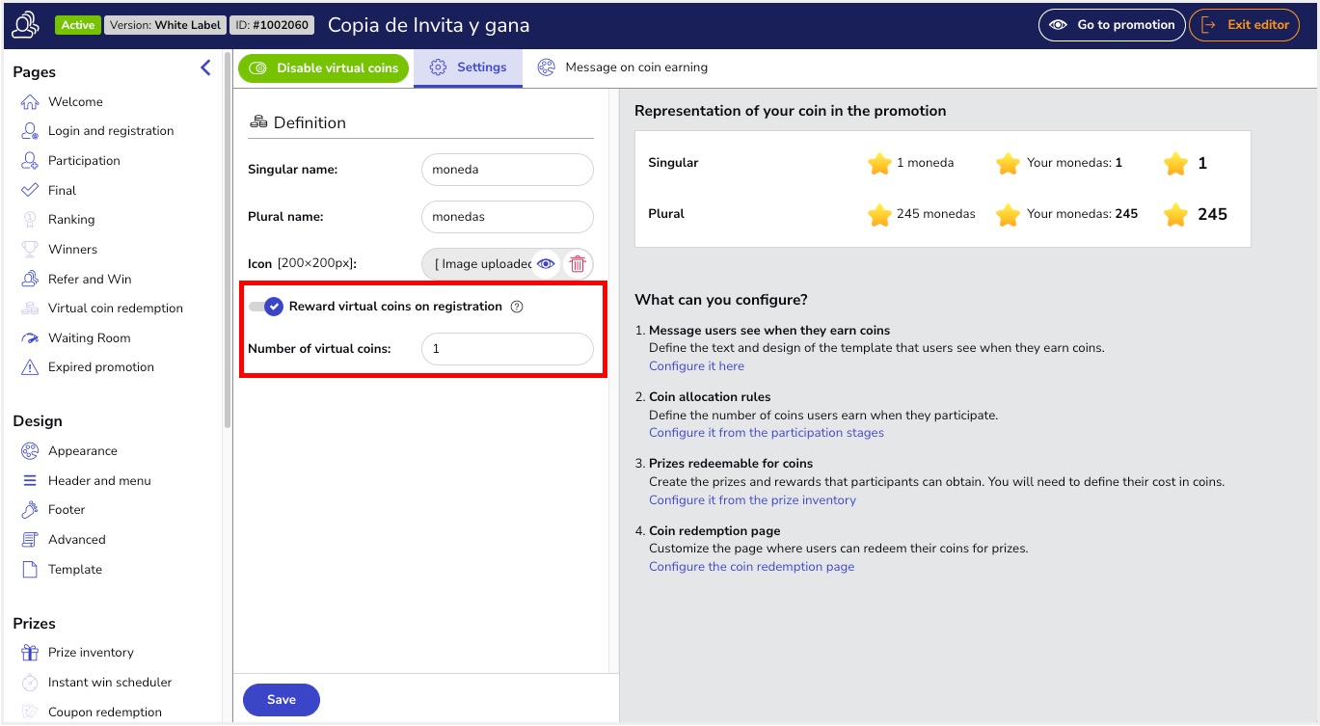This screenshot has height=726, width=1320.
Task: Click the app logo in the top-left corner
Action: click(25, 25)
